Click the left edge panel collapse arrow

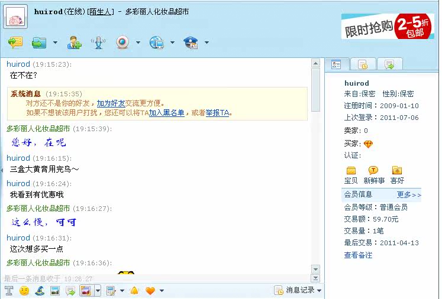coord(2,170)
